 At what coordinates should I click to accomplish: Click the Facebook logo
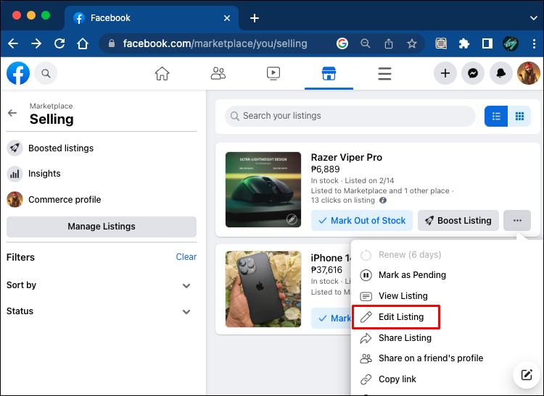[x=18, y=73]
